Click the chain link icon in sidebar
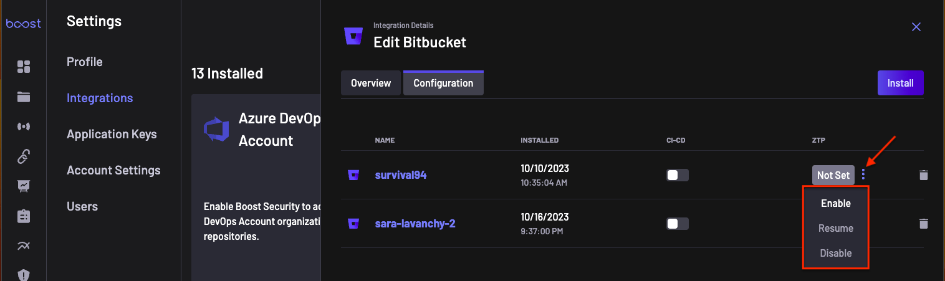The image size is (945, 281). pos(24,156)
